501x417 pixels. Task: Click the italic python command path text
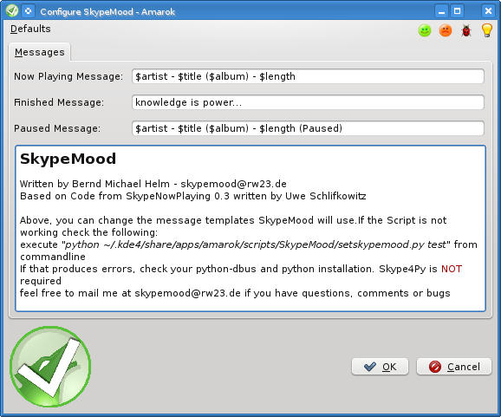click(255, 244)
